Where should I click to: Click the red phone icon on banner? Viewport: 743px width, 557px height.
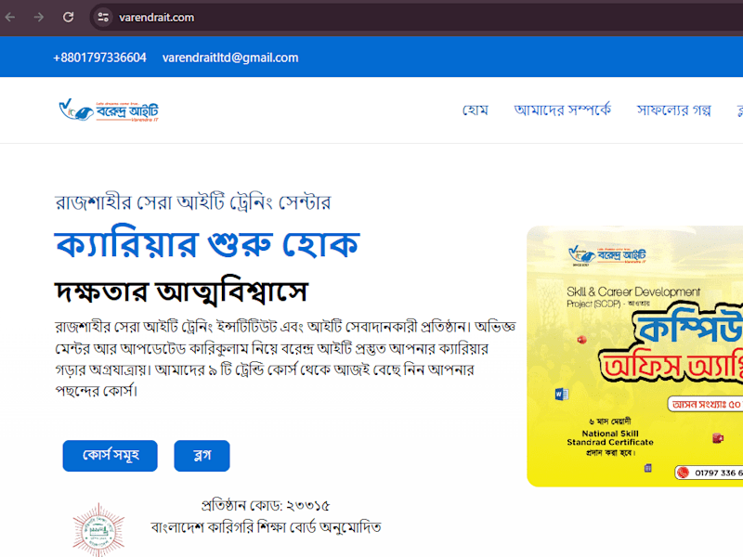pyautogui.click(x=683, y=473)
